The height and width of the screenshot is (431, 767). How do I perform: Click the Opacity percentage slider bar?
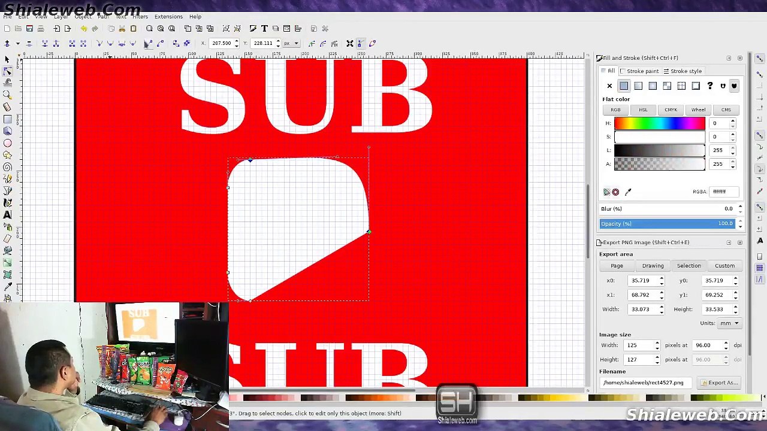click(668, 224)
